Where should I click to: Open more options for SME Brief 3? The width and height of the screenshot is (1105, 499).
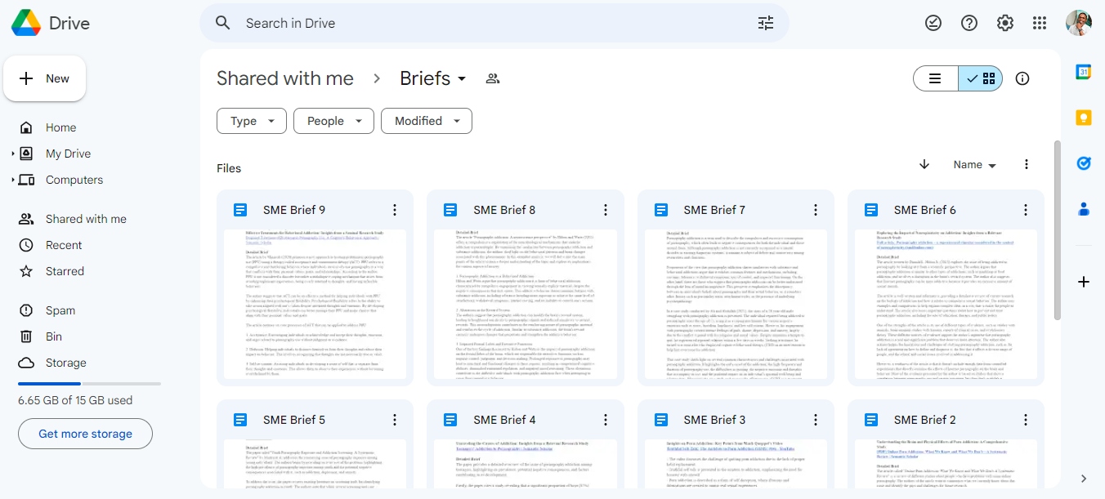pos(815,420)
